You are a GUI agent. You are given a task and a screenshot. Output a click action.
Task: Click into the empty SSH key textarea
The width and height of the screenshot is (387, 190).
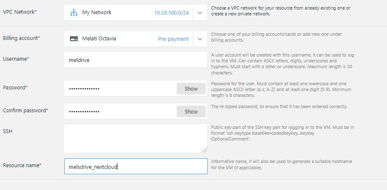[136, 139]
